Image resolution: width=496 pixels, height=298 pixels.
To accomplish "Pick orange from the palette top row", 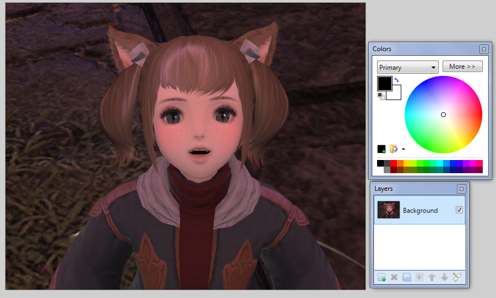I will (400, 163).
